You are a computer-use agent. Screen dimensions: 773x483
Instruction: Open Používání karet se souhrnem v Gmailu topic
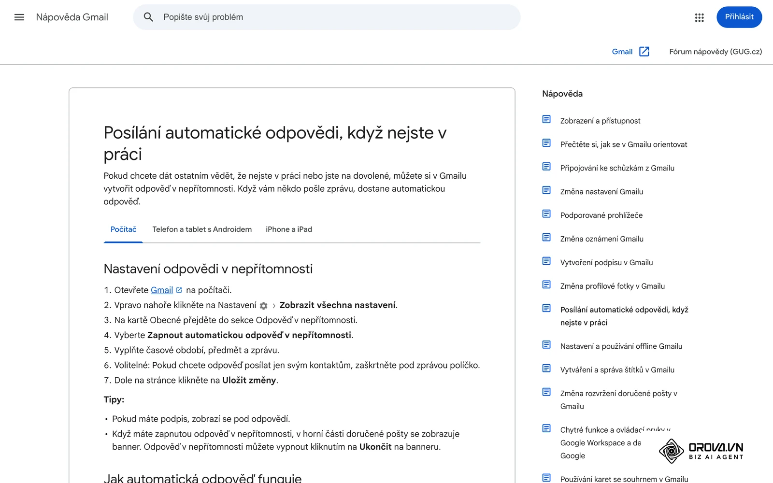point(624,479)
